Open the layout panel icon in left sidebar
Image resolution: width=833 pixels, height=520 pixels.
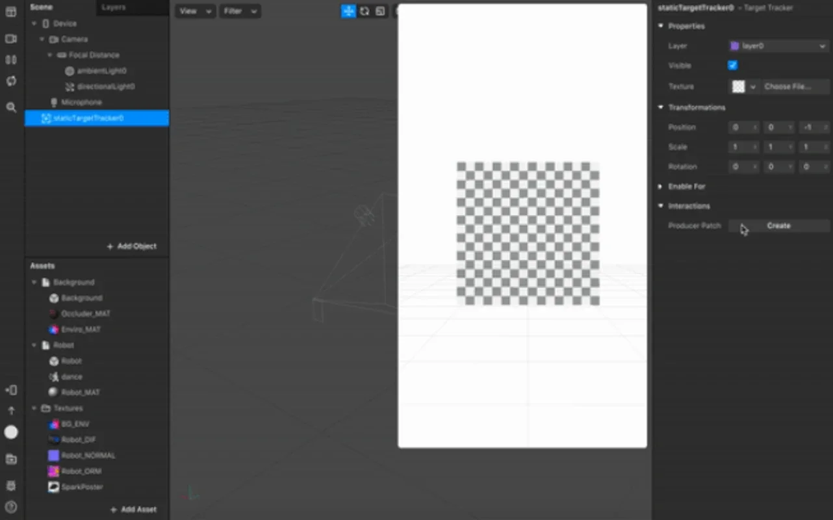pyautogui.click(x=11, y=12)
